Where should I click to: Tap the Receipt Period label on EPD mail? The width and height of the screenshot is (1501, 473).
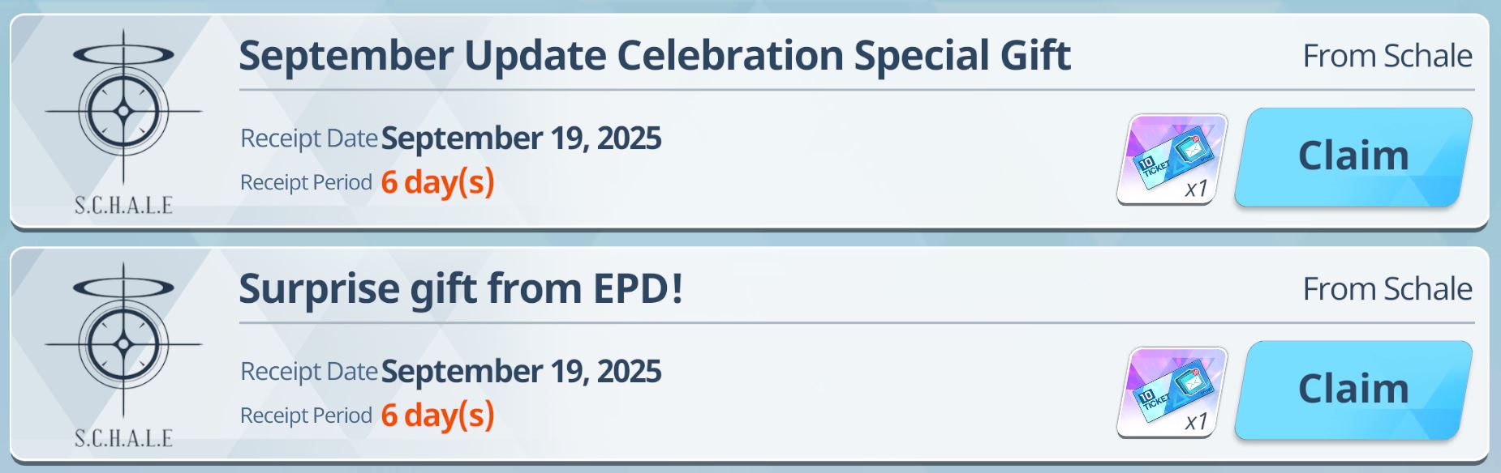(x=306, y=415)
